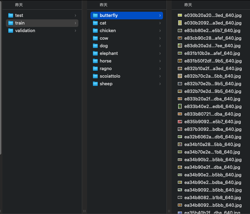Click the sheep folder icon
The height and width of the screenshot is (214, 250).
click(95, 84)
